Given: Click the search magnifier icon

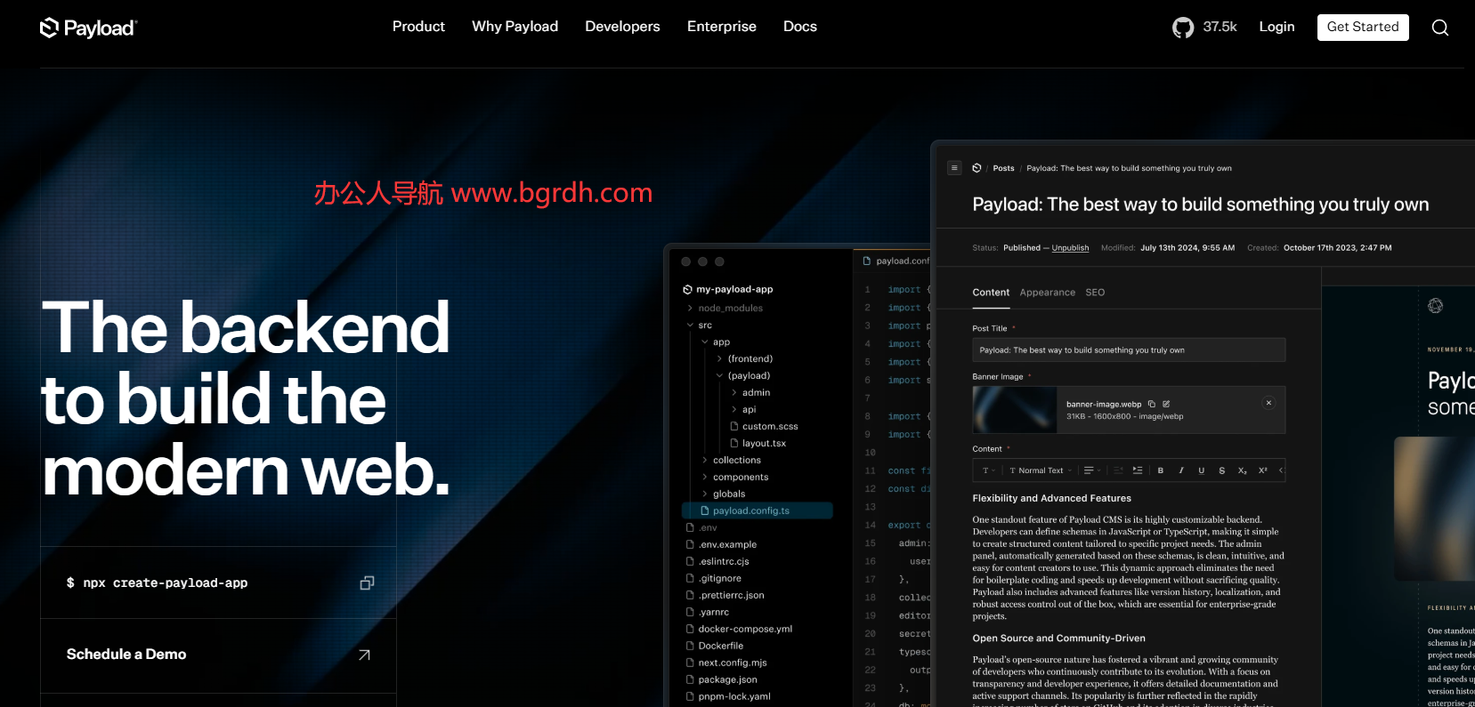Looking at the screenshot, I should [x=1439, y=28].
